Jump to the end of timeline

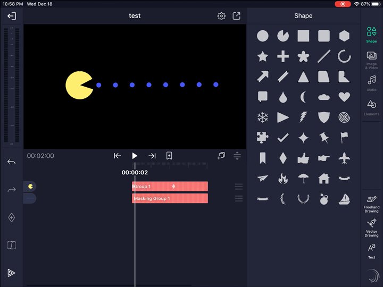(x=152, y=156)
